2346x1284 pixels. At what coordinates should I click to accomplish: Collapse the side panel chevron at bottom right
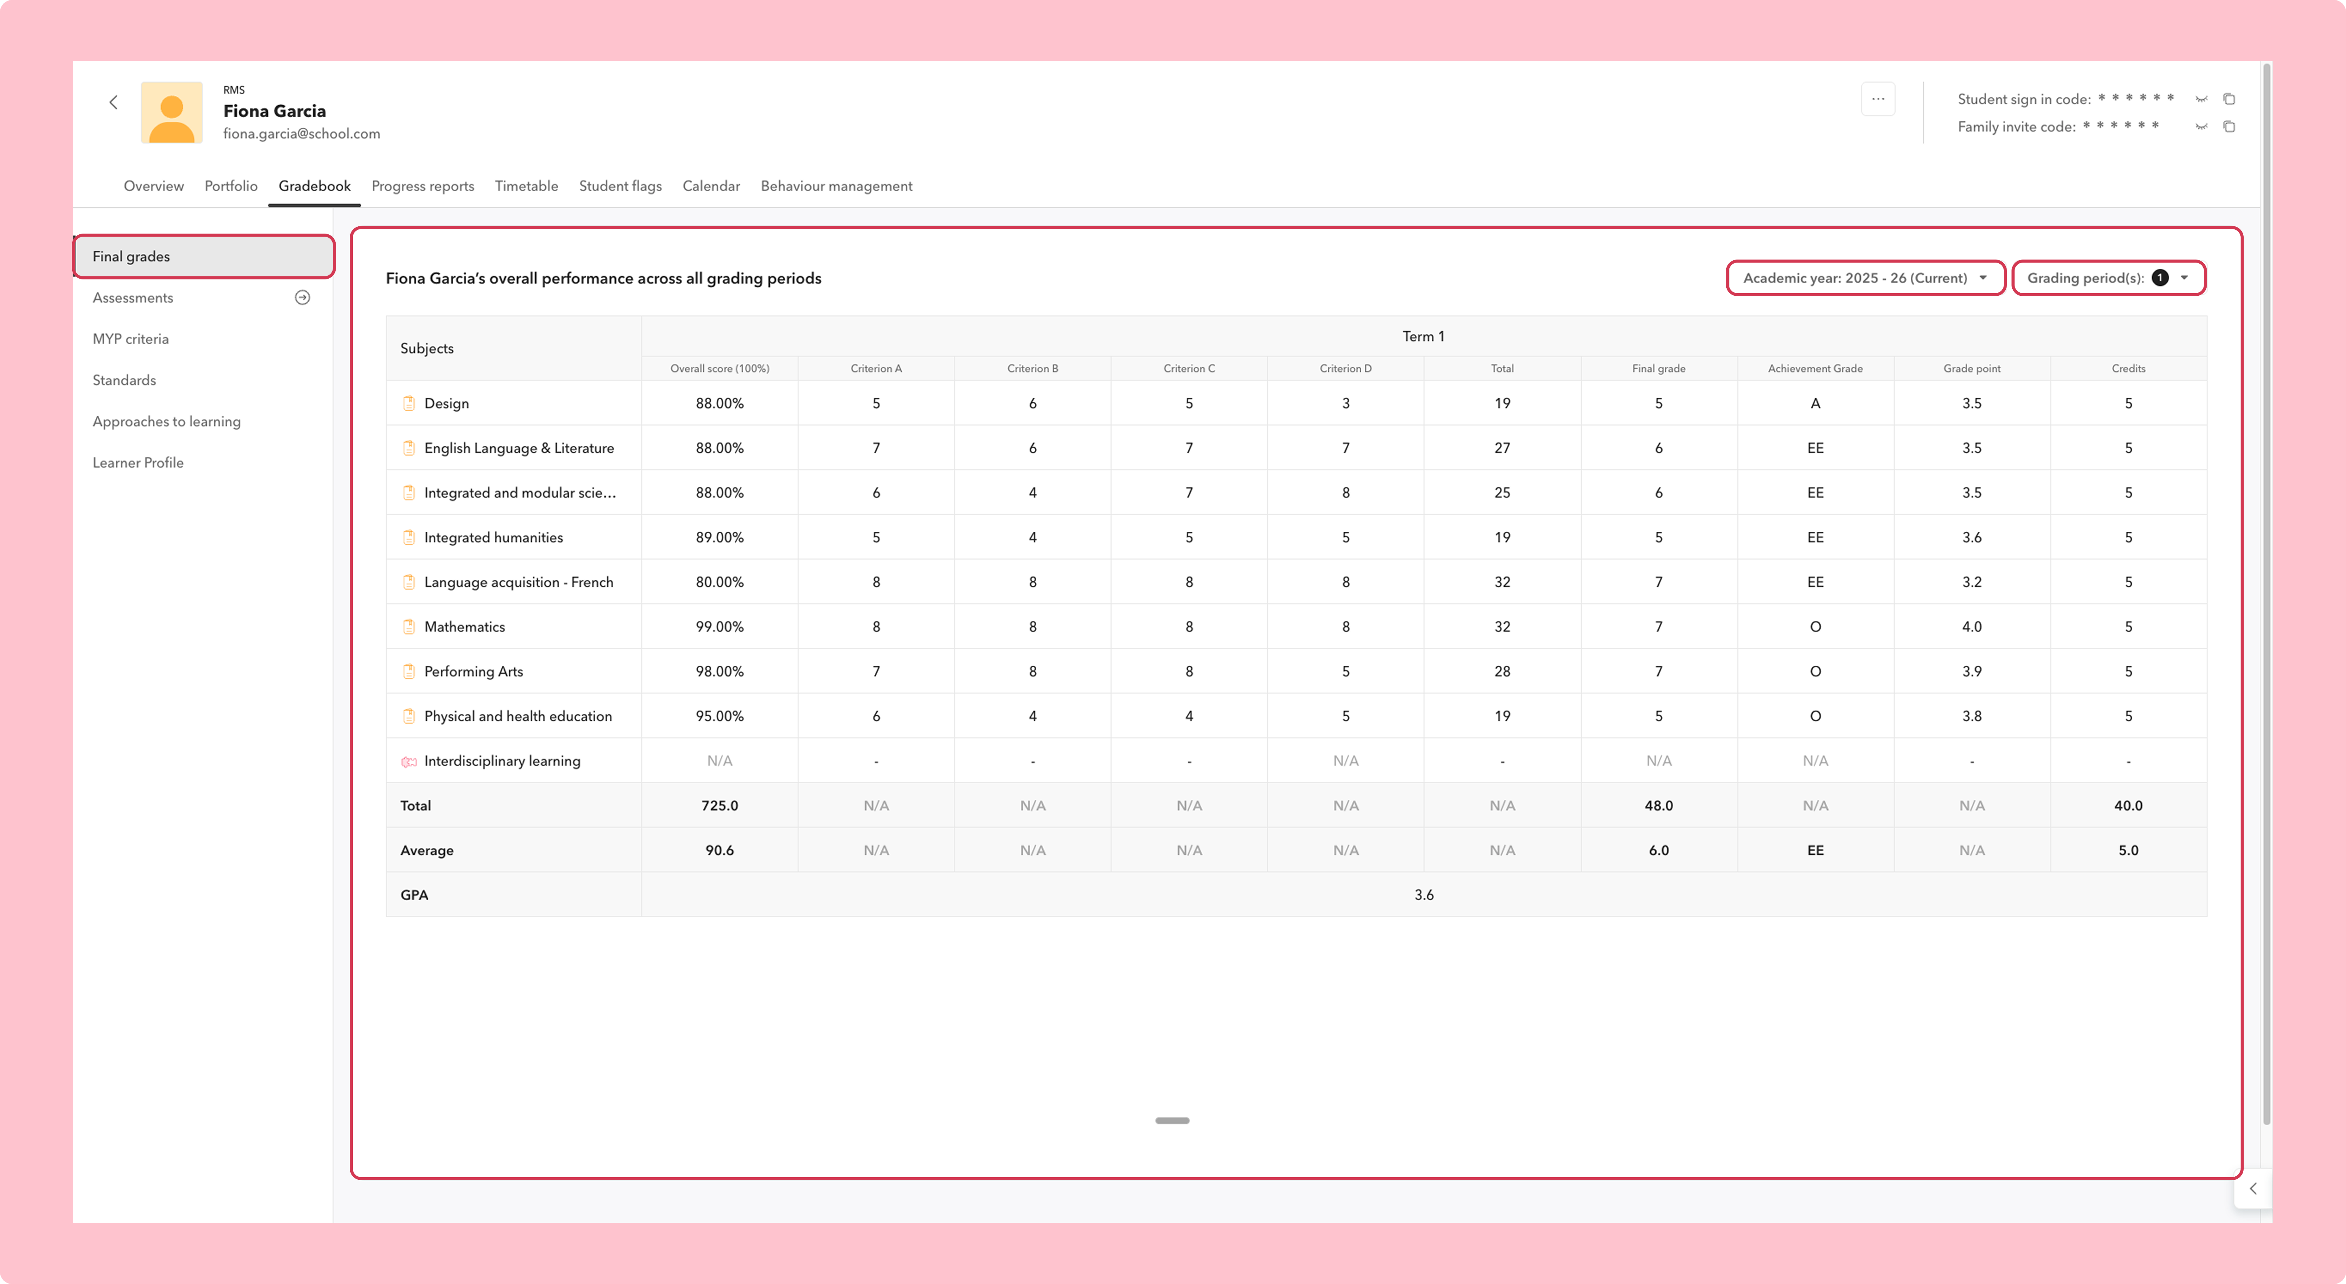click(2253, 1188)
